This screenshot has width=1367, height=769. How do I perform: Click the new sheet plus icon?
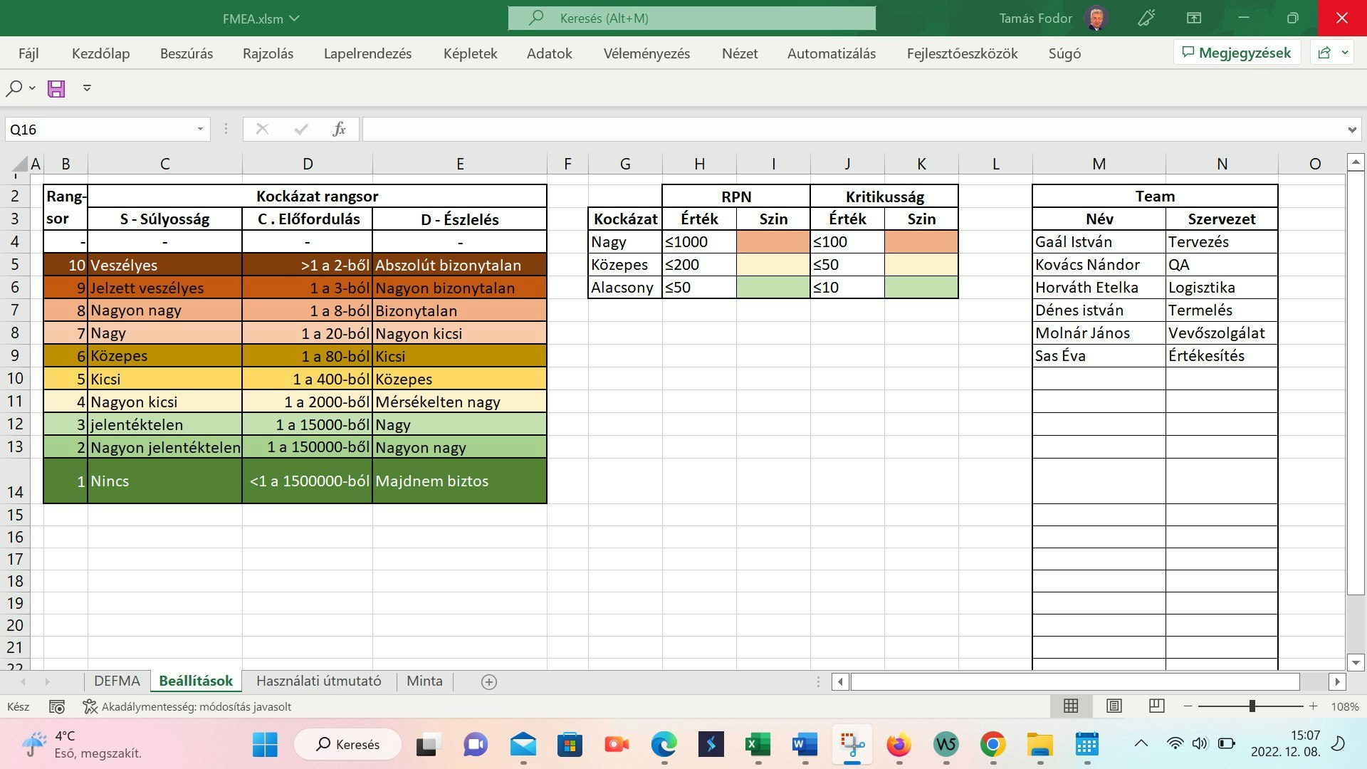[489, 682]
